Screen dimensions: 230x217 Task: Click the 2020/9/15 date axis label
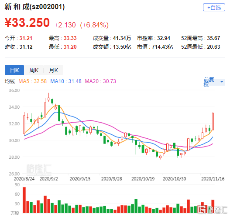(x=80, y=179)
